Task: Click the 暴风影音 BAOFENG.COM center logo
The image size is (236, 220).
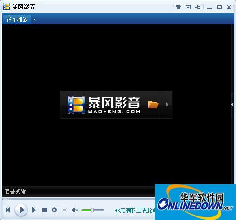Action: tap(104, 105)
